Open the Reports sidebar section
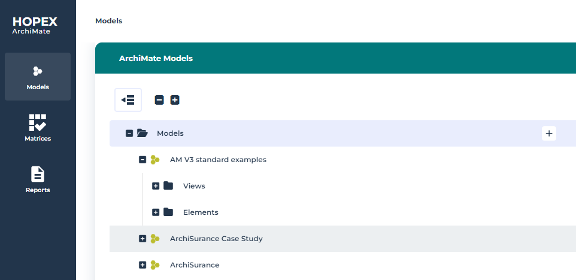Viewport: 576px width, 280px height. point(38,179)
